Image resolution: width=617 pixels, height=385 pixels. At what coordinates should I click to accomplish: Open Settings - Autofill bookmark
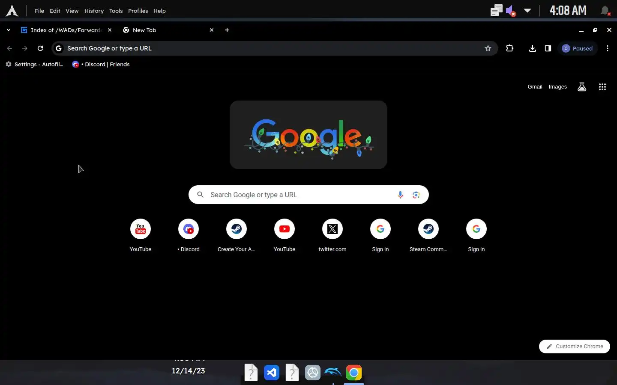coord(34,64)
